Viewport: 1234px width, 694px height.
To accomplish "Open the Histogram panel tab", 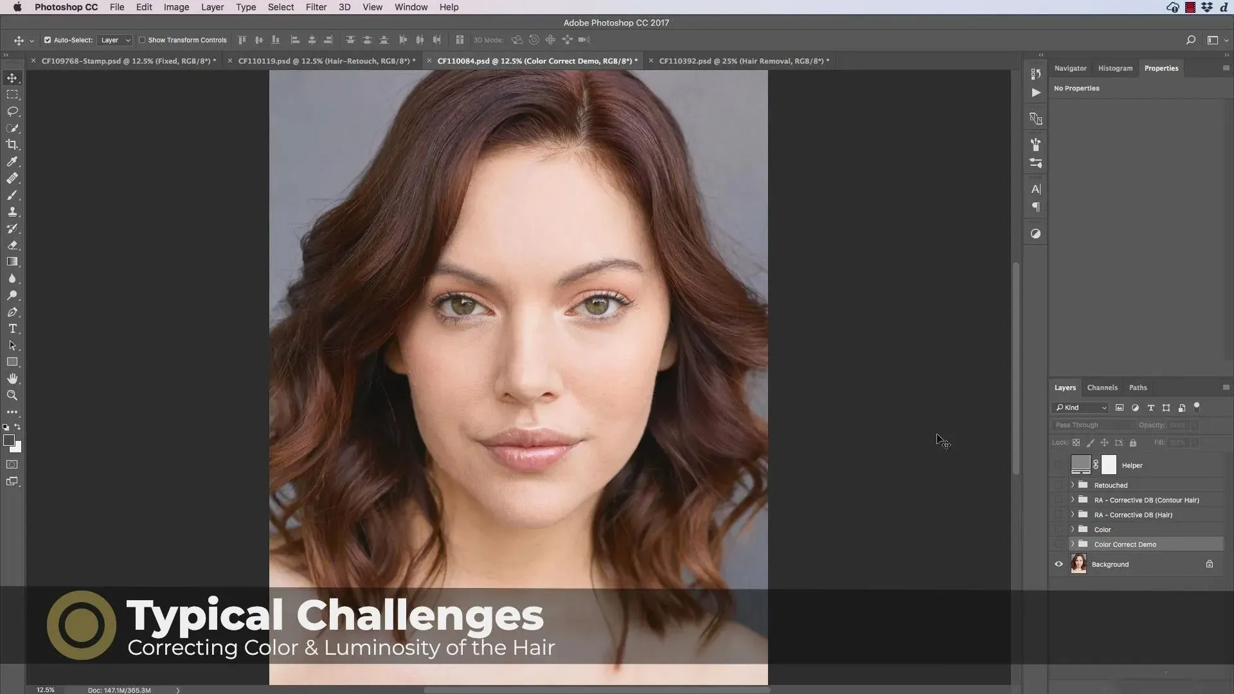I will point(1115,68).
